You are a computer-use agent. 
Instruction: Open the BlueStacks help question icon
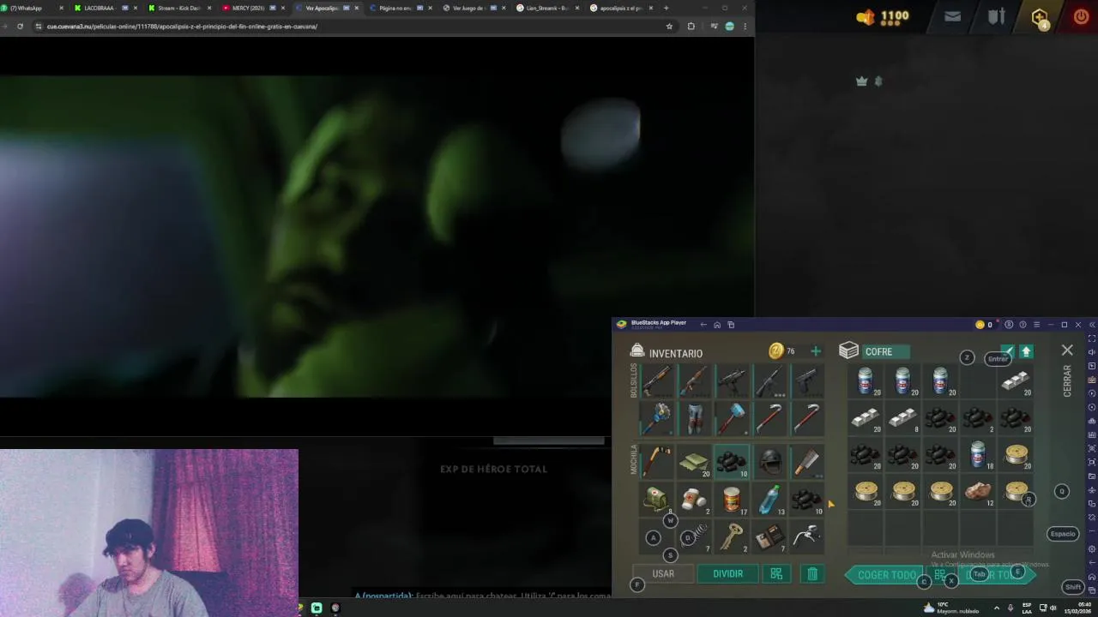[x=1023, y=325]
